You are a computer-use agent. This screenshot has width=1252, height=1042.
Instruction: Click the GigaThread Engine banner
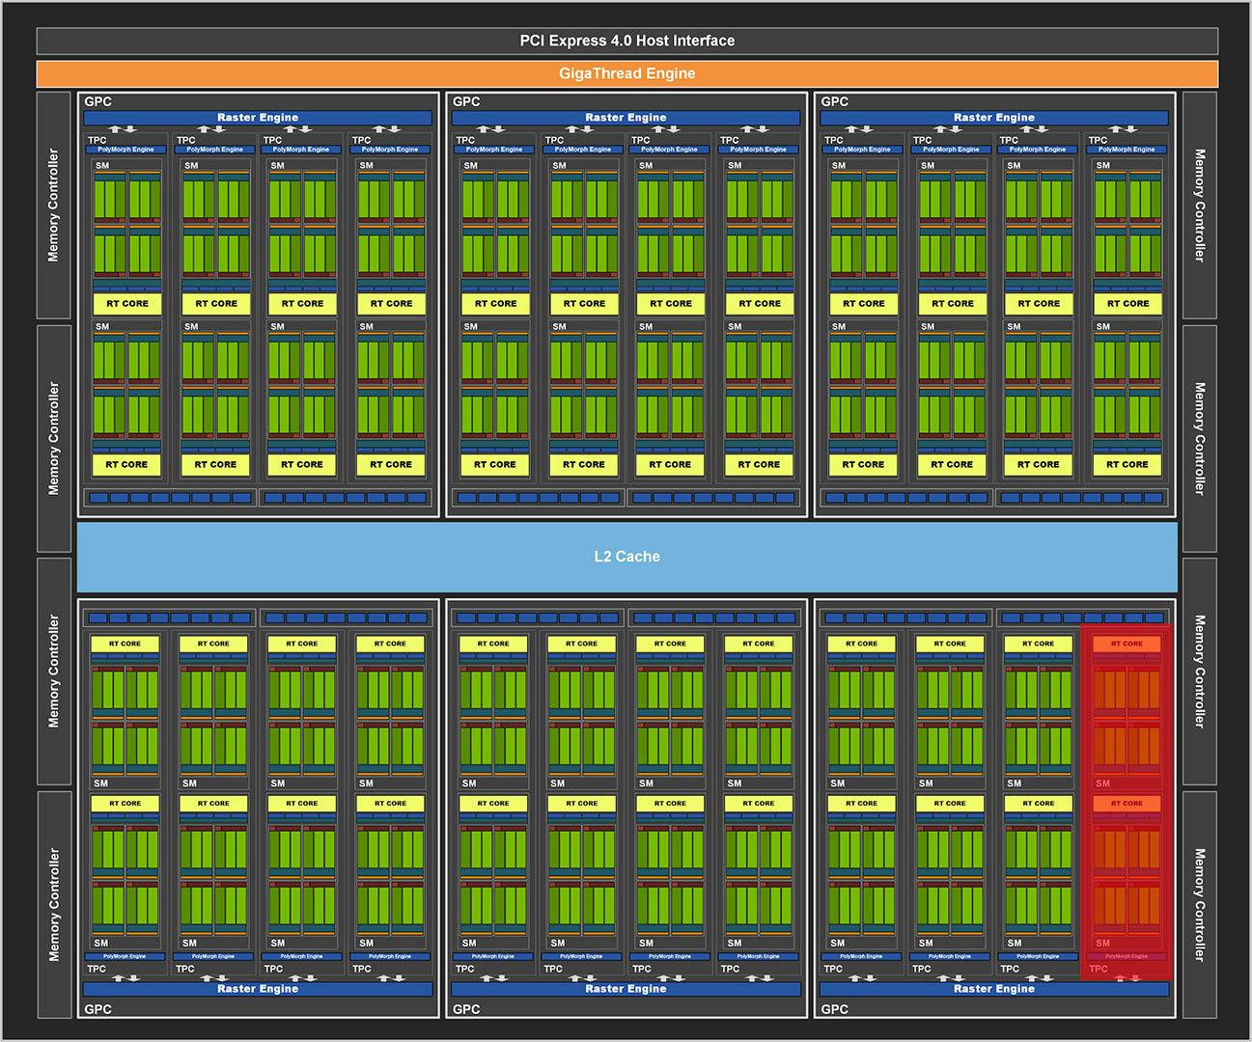pyautogui.click(x=626, y=72)
